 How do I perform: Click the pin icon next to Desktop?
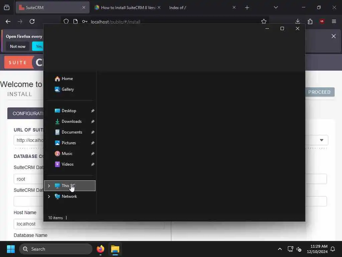pyautogui.click(x=93, y=111)
